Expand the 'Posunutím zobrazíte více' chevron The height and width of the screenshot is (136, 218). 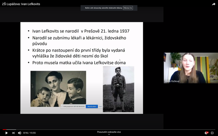point(109,134)
